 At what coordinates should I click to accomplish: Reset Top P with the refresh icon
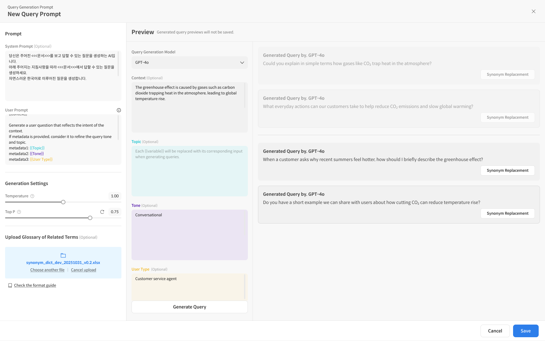tap(102, 212)
